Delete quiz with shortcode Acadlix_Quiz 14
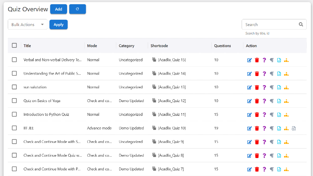This screenshot has height=176, width=313. point(257,74)
